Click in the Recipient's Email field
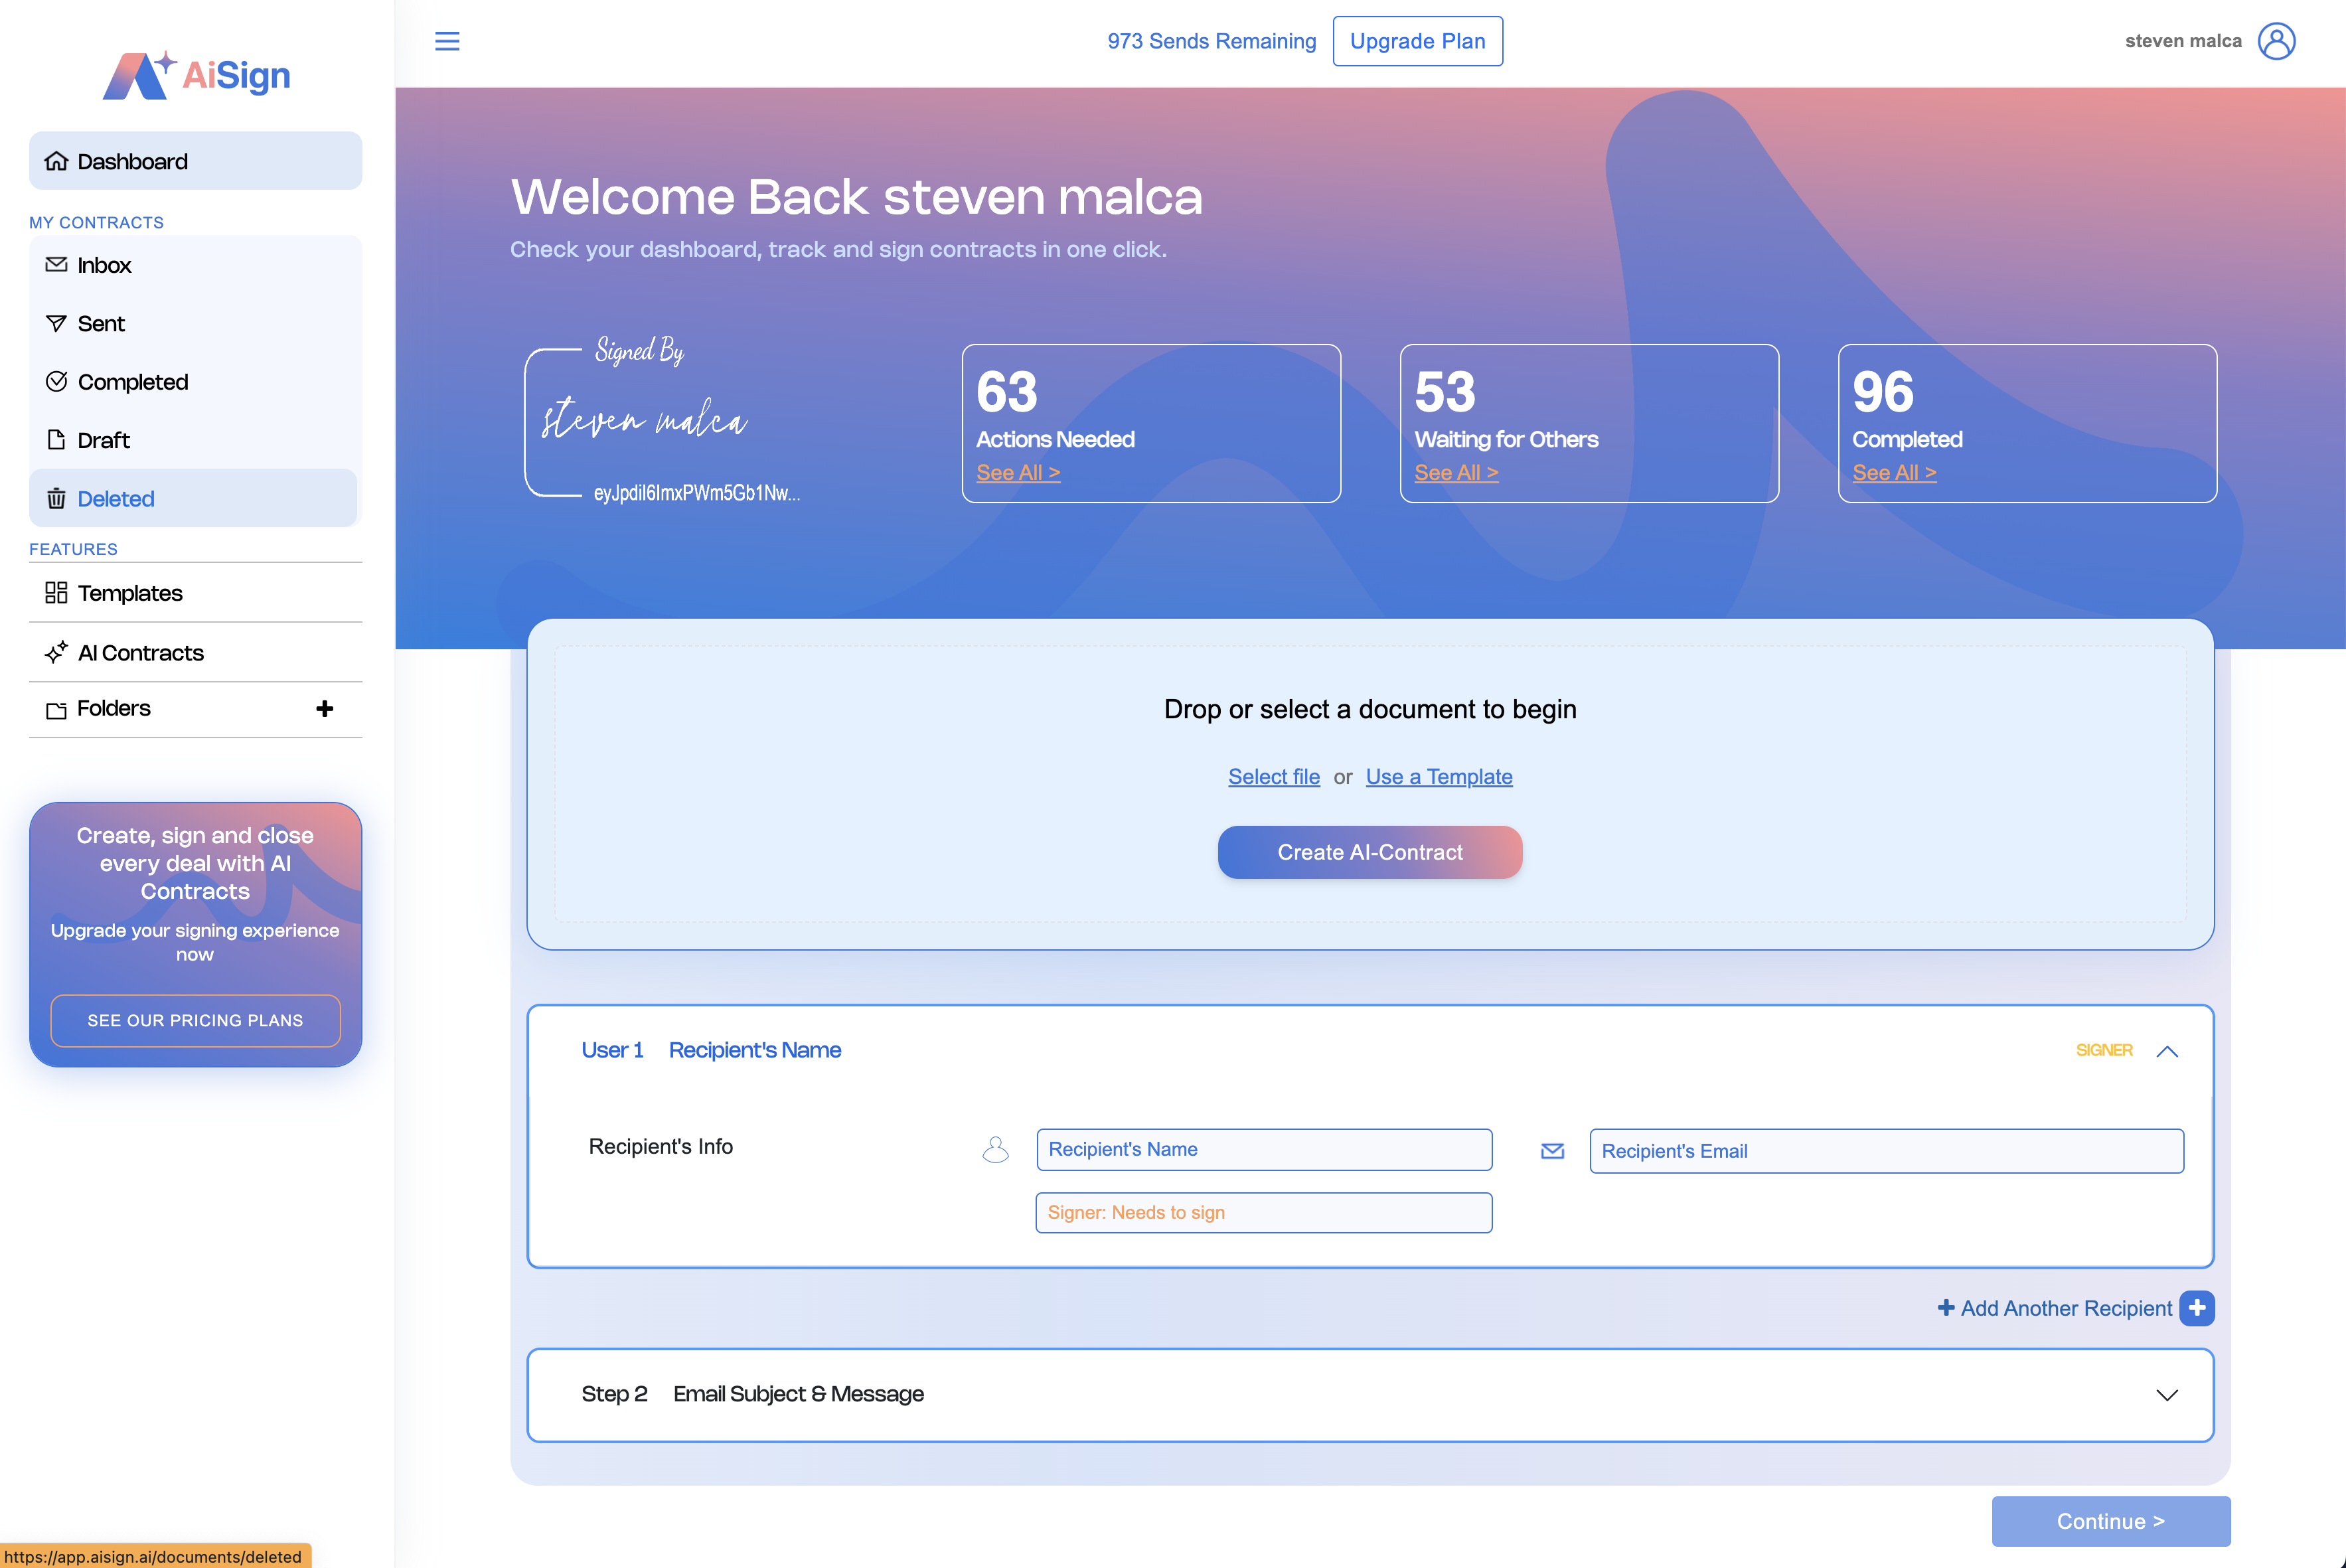Viewport: 2346px width, 1568px height. (x=1885, y=1151)
